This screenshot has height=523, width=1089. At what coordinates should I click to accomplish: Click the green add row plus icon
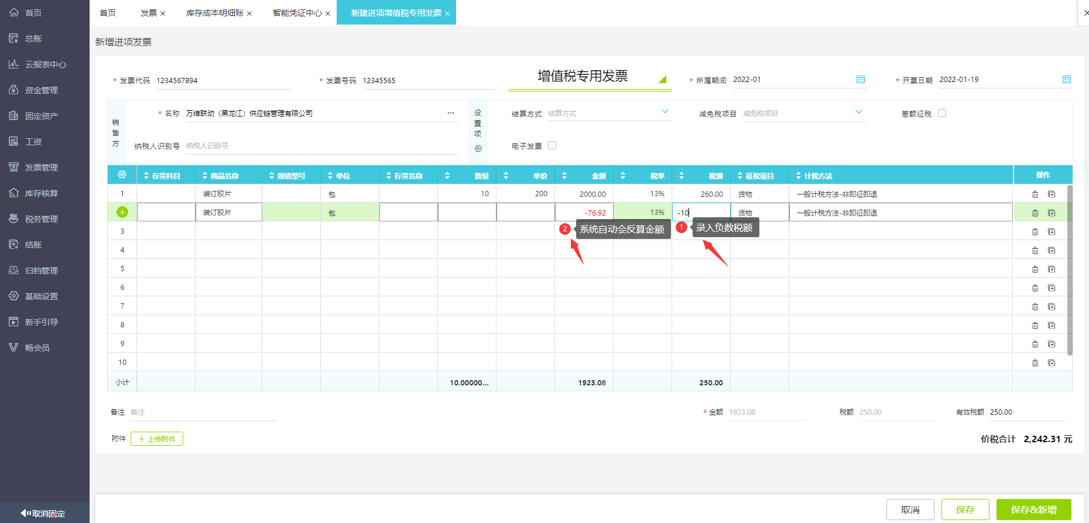point(122,212)
